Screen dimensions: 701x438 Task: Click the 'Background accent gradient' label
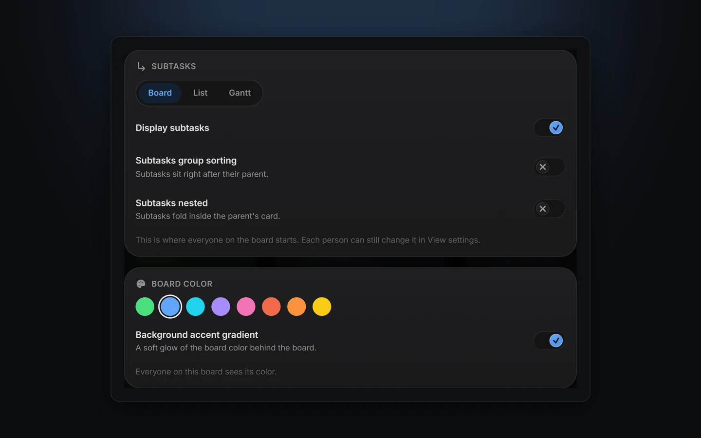pyautogui.click(x=197, y=335)
